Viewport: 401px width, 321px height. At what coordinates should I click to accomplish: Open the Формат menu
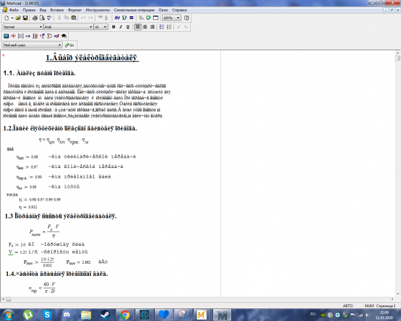point(75,10)
